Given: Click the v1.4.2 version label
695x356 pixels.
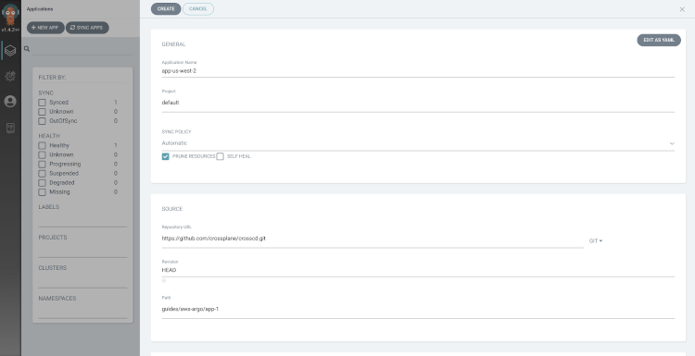Looking at the screenshot, I should [10, 30].
